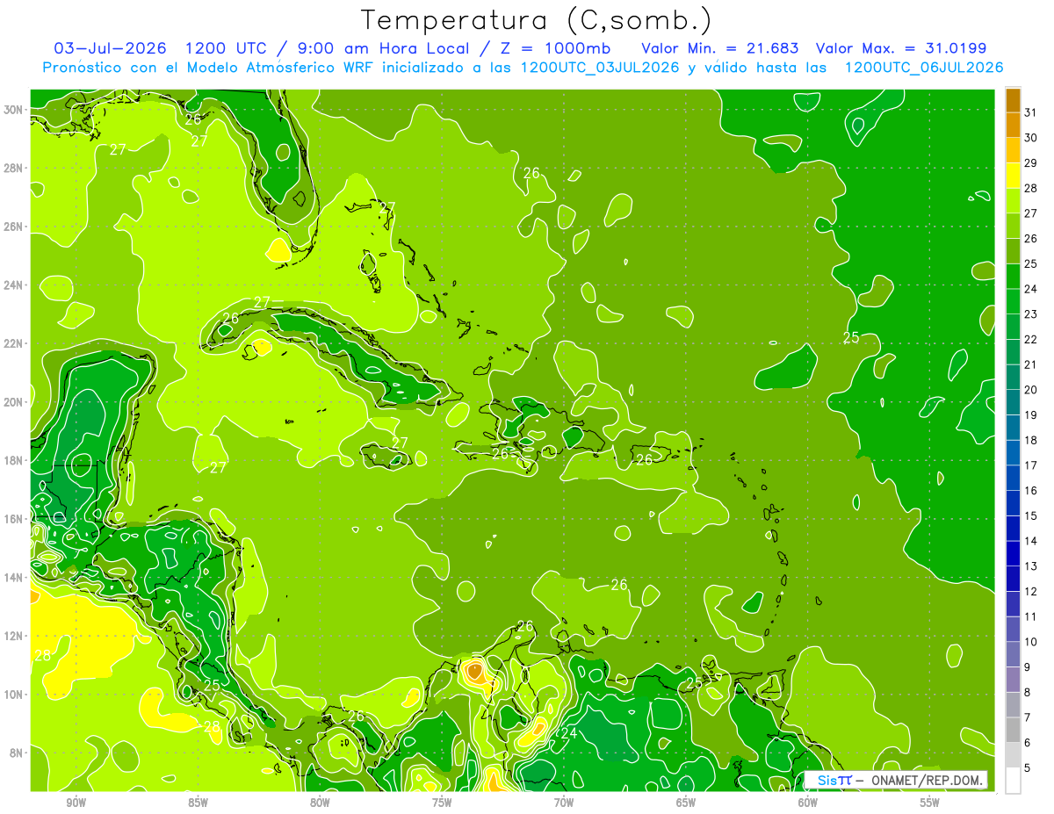Click the "80W" longitude axis label

pyautogui.click(x=321, y=803)
